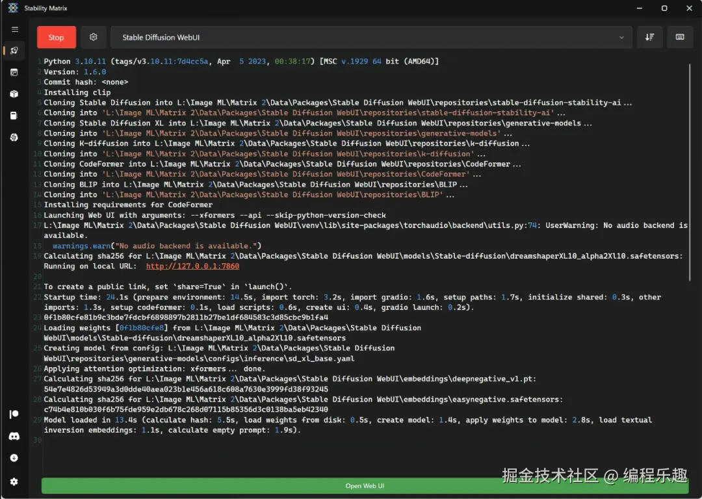The image size is (702, 499).
Task: Close the Stability Matrix window
Action: tap(689, 8)
